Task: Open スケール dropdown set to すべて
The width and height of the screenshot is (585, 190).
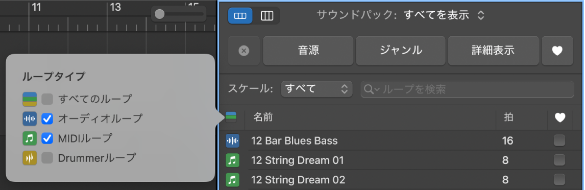Action: tap(316, 89)
